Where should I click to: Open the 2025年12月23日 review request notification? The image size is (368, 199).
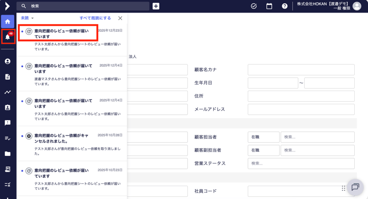[x=72, y=40]
